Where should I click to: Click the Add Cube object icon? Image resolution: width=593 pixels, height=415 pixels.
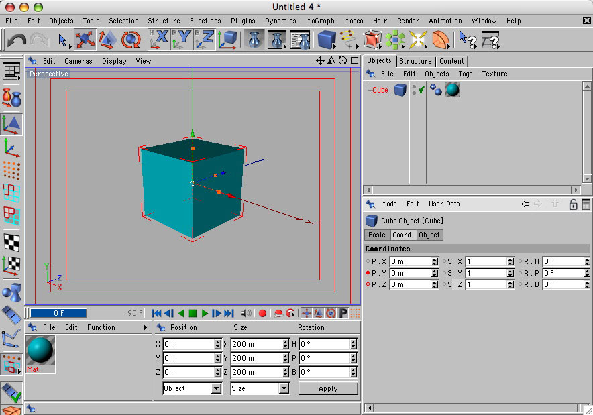327,40
